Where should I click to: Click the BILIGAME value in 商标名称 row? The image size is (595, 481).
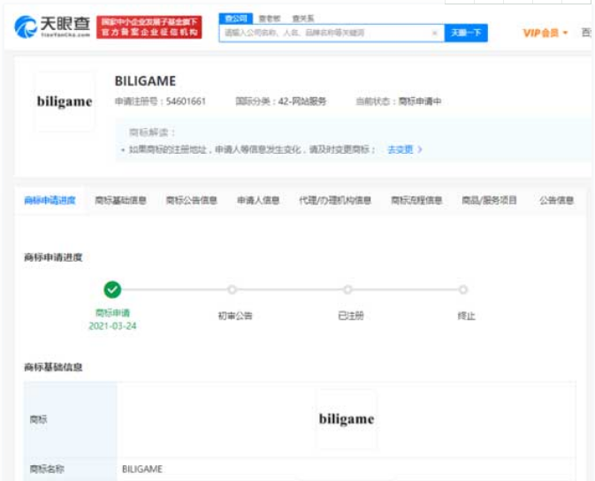(x=142, y=470)
